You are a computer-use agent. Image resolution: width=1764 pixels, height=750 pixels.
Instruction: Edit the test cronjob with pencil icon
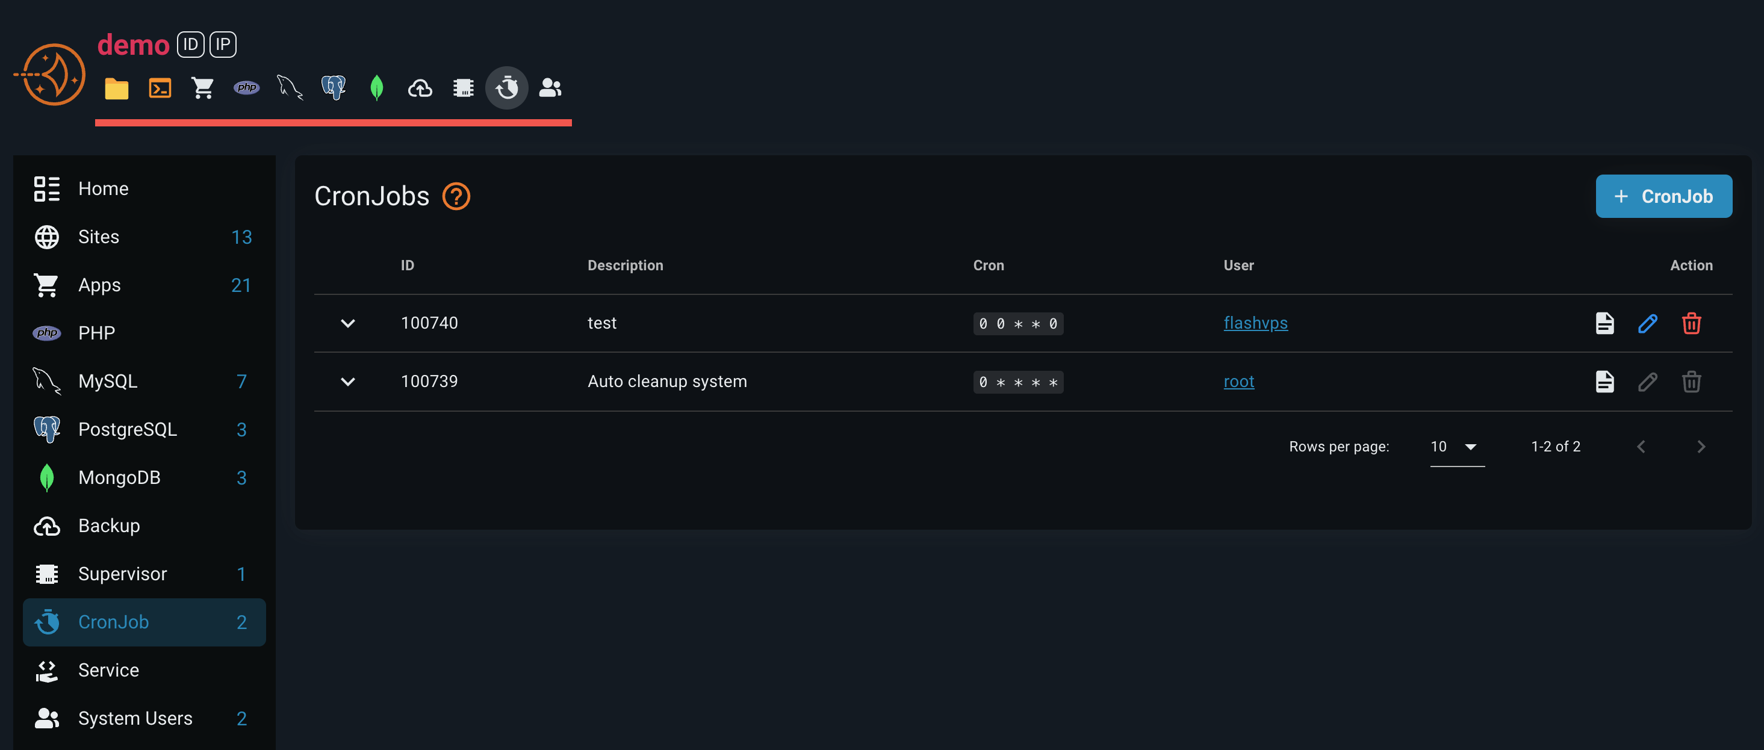click(x=1647, y=323)
